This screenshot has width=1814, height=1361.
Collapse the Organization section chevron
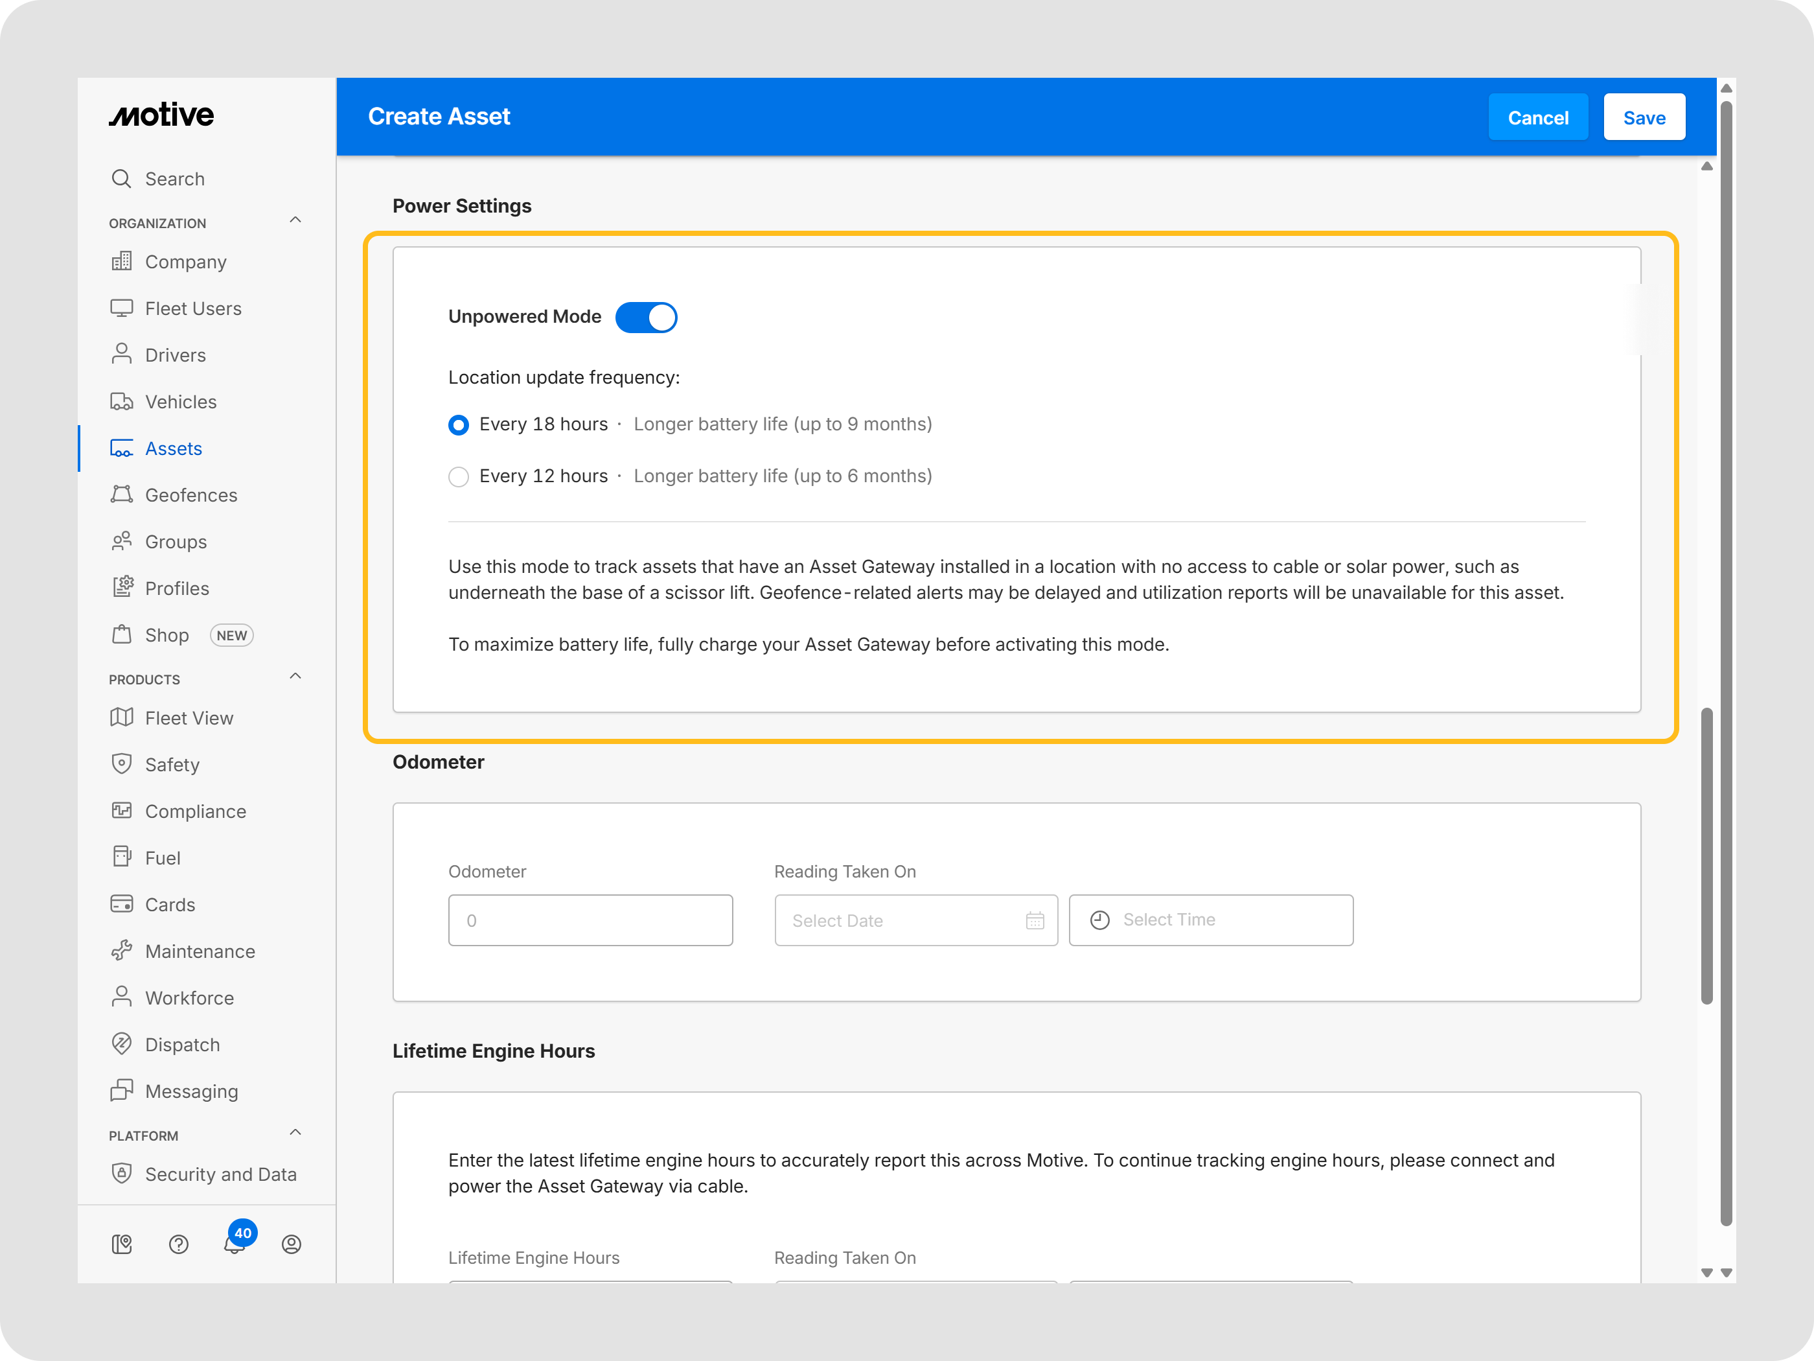pyautogui.click(x=295, y=220)
